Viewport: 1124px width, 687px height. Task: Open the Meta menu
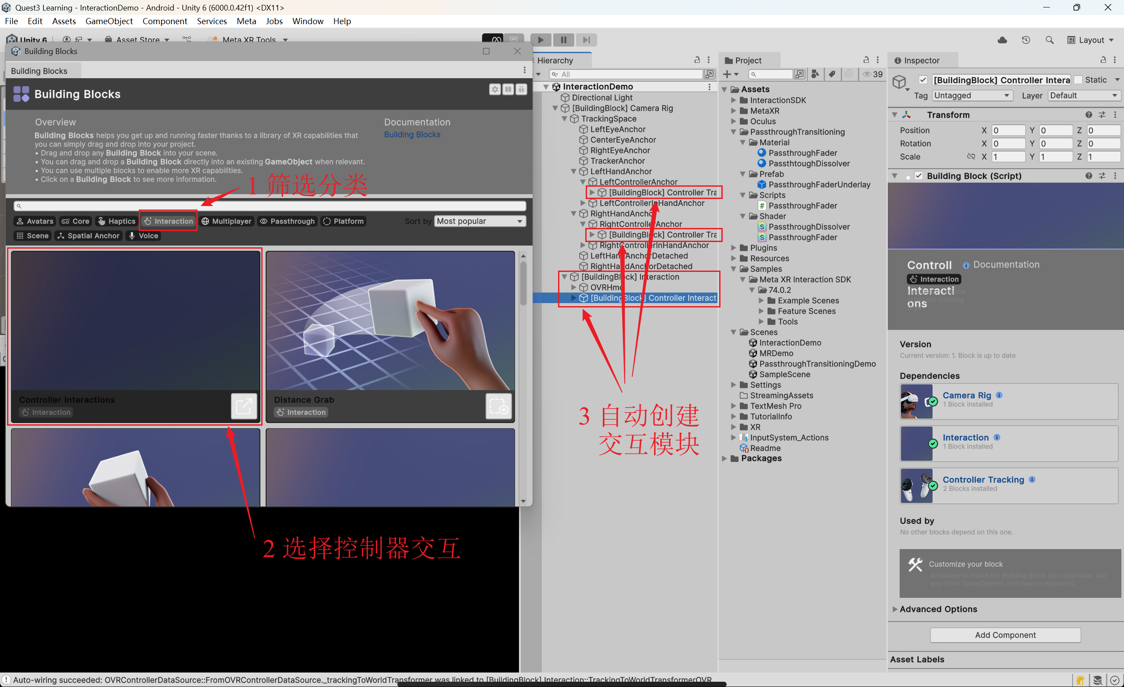click(x=246, y=21)
